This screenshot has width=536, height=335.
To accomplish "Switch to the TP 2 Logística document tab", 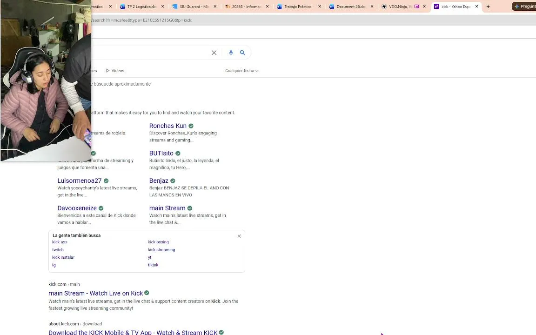I will (142, 7).
